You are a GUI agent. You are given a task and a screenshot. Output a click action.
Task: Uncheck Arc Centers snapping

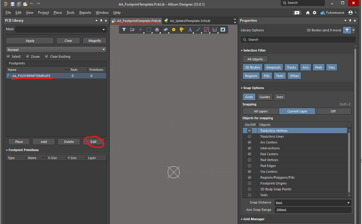[250, 142]
